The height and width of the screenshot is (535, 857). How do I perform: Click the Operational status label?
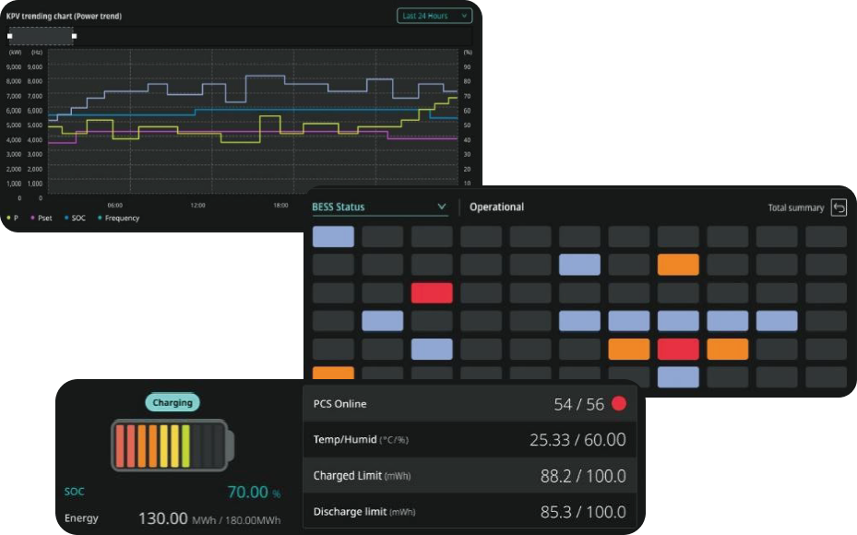point(496,208)
